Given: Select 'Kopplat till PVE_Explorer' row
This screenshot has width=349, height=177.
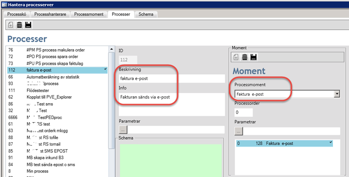Looking at the screenshot, I should click(58, 97).
